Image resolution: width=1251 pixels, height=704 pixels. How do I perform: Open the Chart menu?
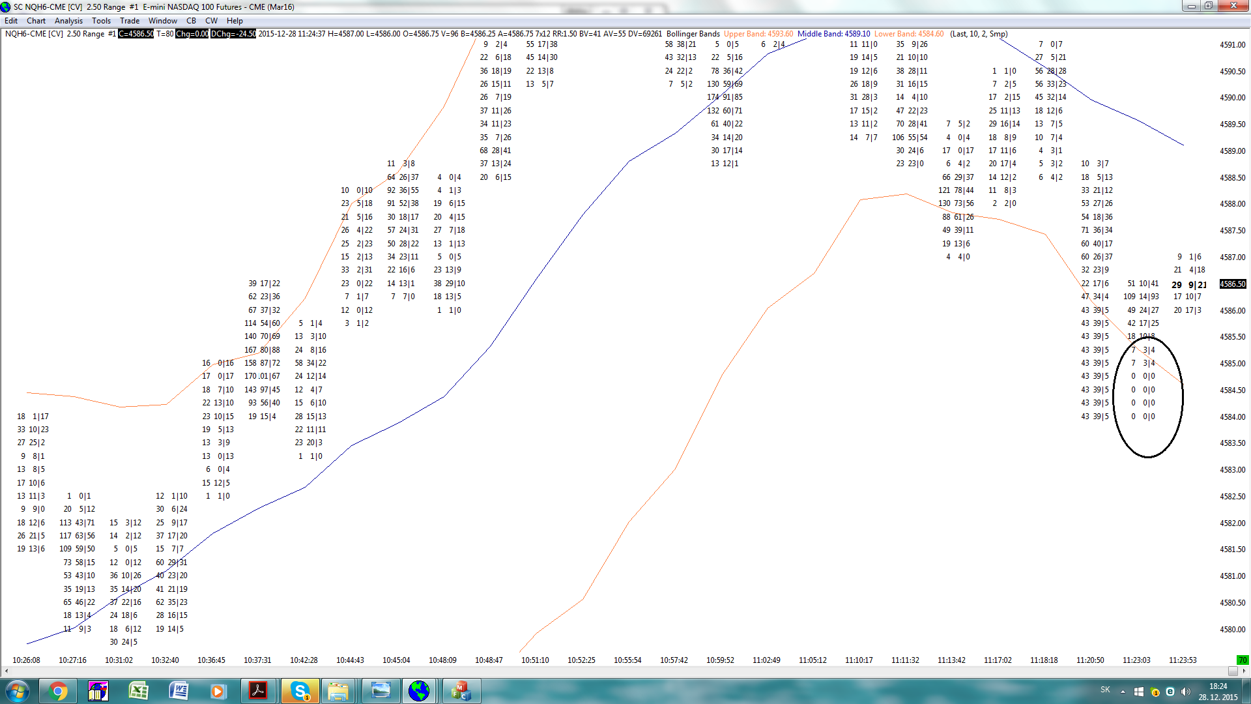tap(36, 21)
